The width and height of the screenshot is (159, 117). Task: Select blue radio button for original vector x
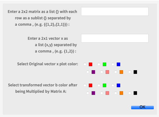113,64
